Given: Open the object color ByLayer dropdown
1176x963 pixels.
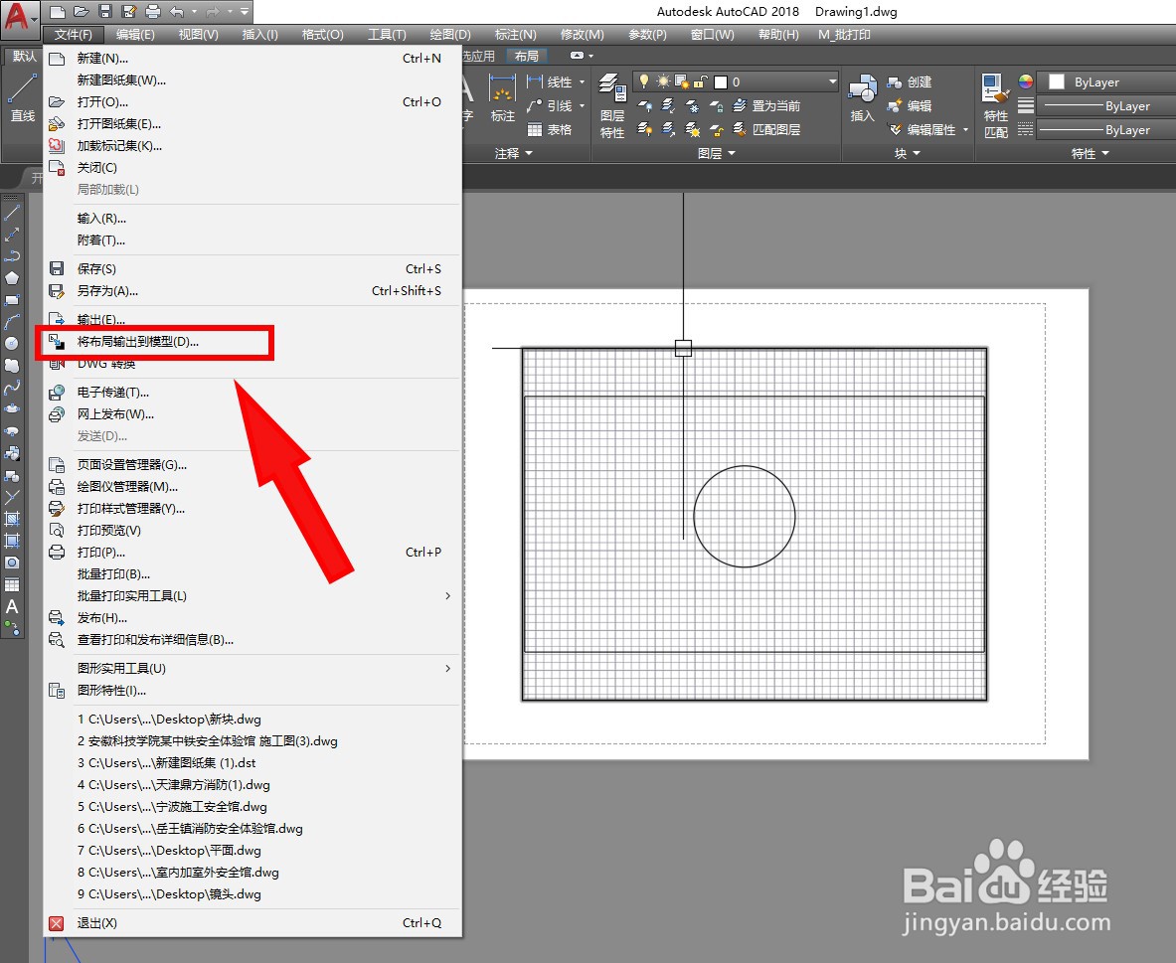Looking at the screenshot, I should (x=1107, y=81).
